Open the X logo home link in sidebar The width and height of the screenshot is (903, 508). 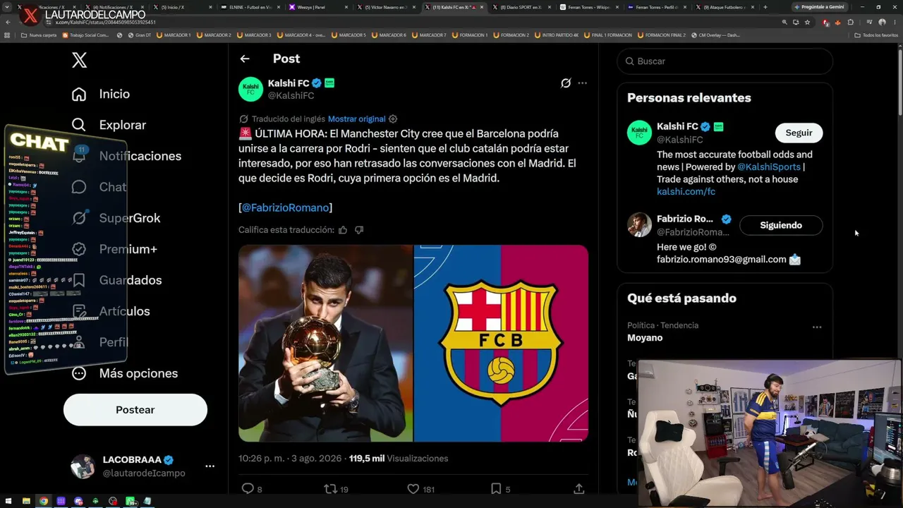point(80,61)
